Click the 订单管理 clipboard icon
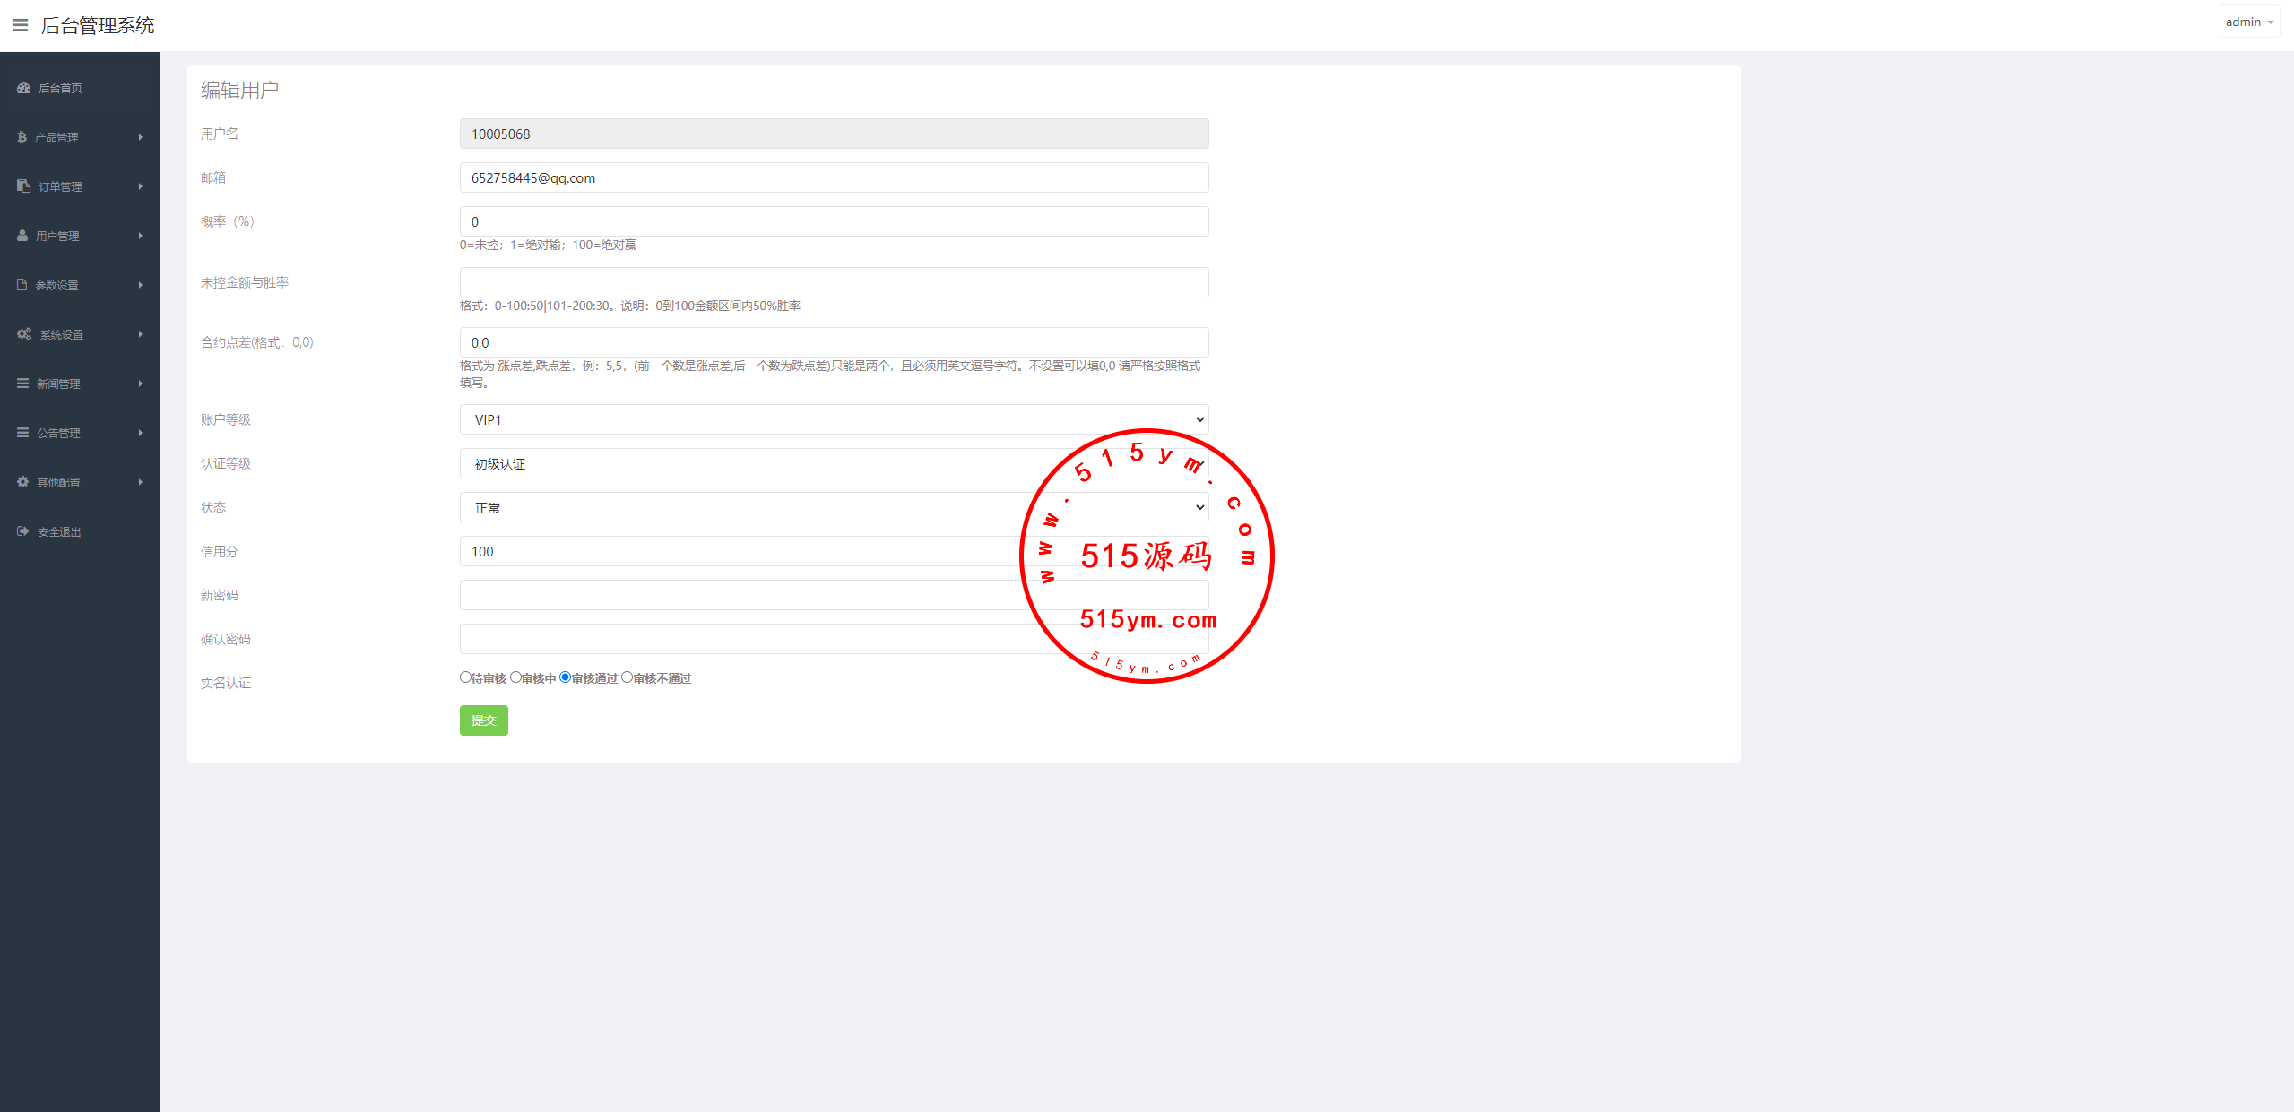This screenshot has height=1112, width=2294. pyautogui.click(x=24, y=186)
